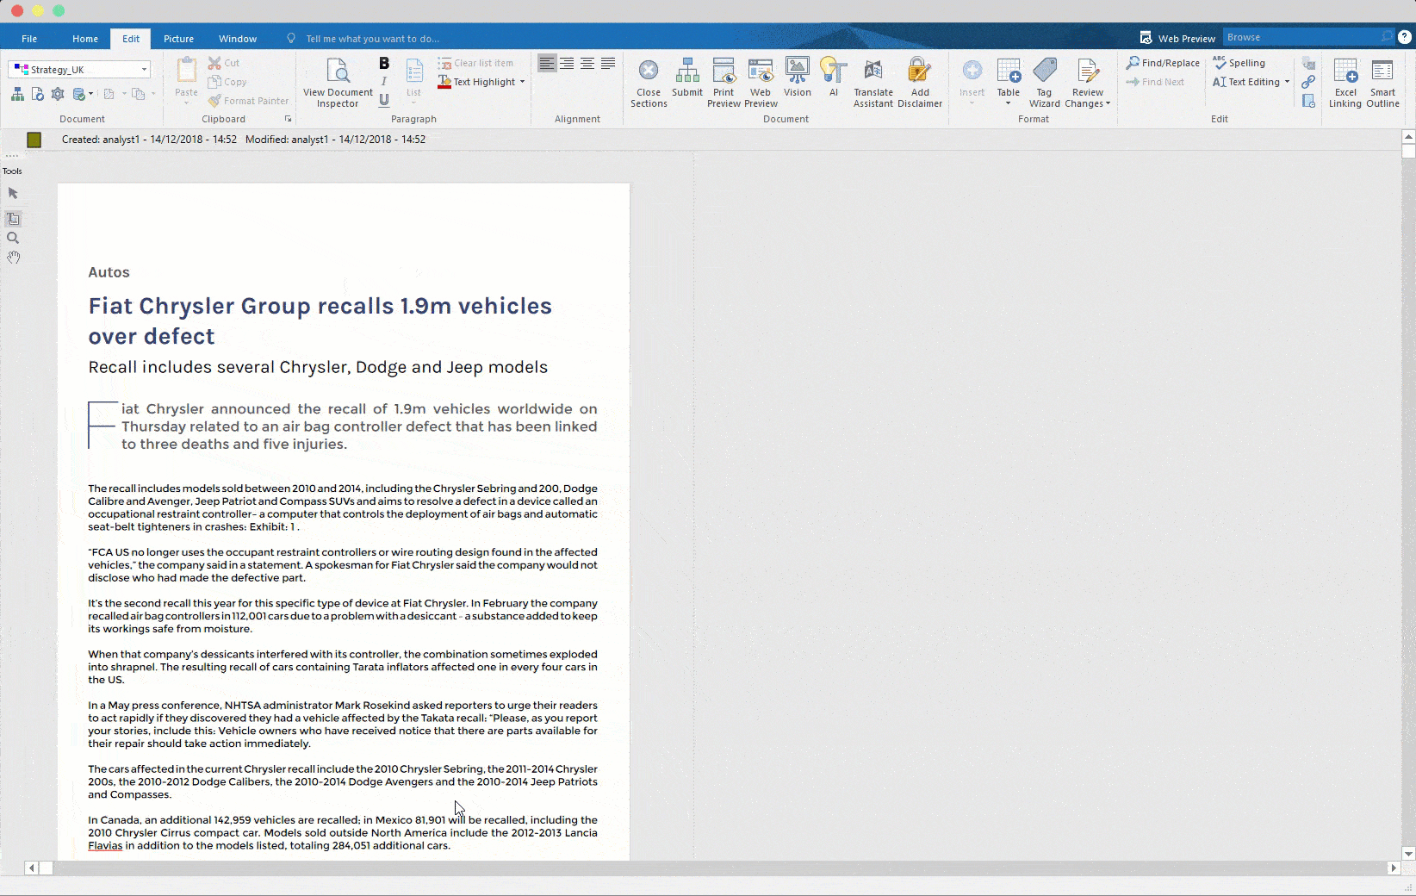Click the horizontal scrollbar left arrow
Image resolution: width=1416 pixels, height=896 pixels.
pos(32,868)
